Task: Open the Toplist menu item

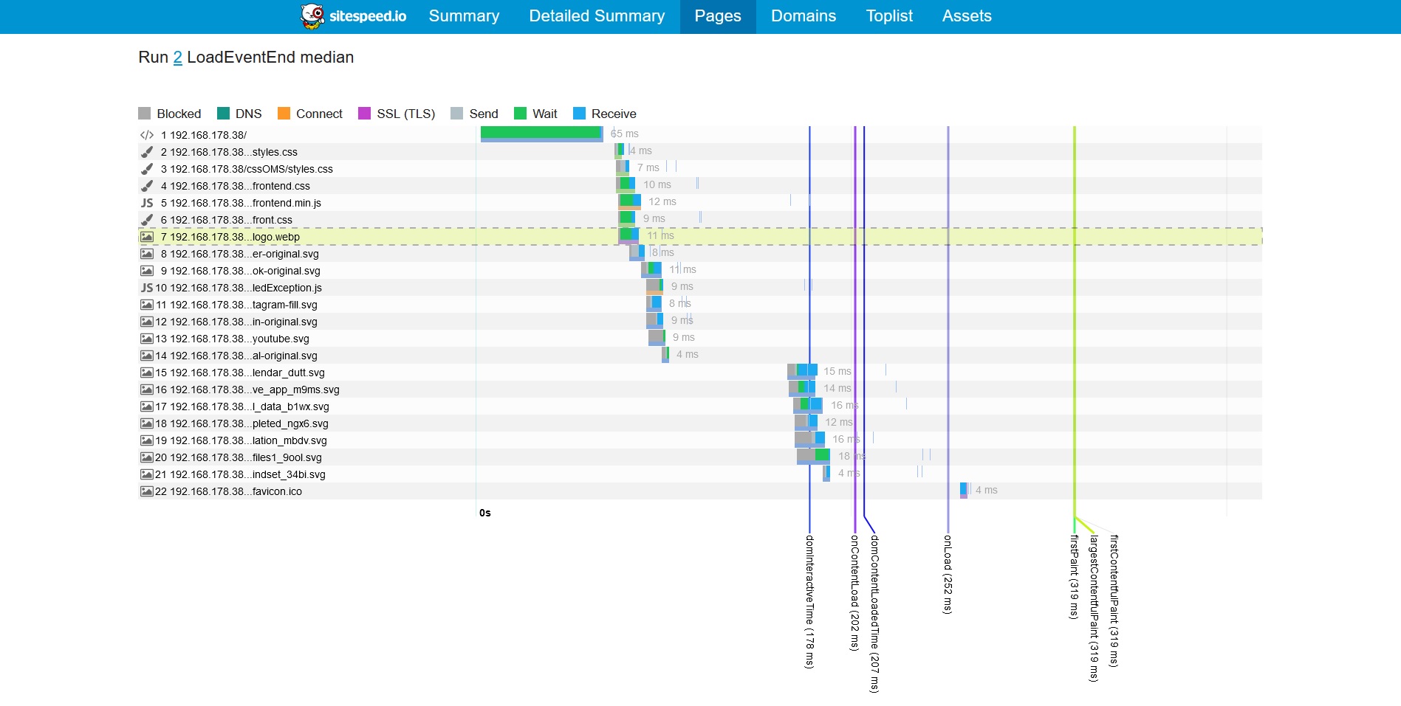Action: pyautogui.click(x=889, y=16)
